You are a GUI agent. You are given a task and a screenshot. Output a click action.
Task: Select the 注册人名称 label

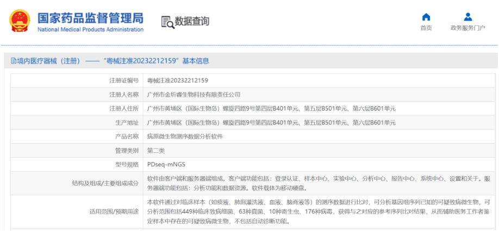[124, 94]
